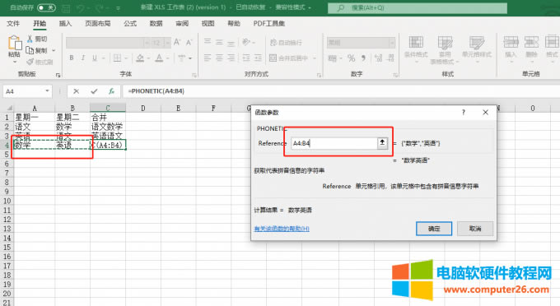Switch to the 公式 ribbon tab
The width and height of the screenshot is (560, 306).
[x=130, y=24]
